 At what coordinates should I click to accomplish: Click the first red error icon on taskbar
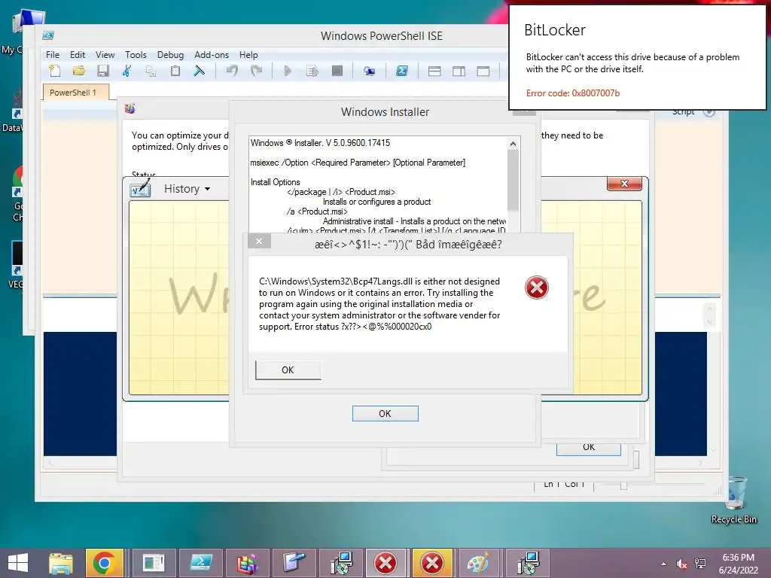tap(386, 563)
